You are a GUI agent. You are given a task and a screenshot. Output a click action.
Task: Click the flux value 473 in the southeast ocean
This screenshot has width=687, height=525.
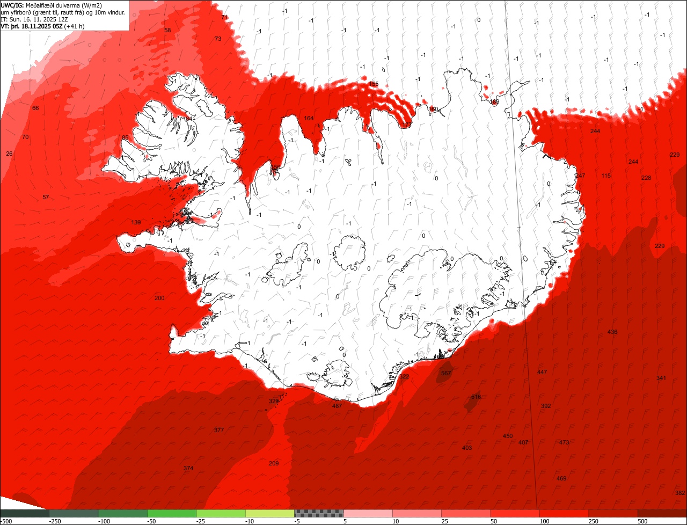click(x=564, y=442)
